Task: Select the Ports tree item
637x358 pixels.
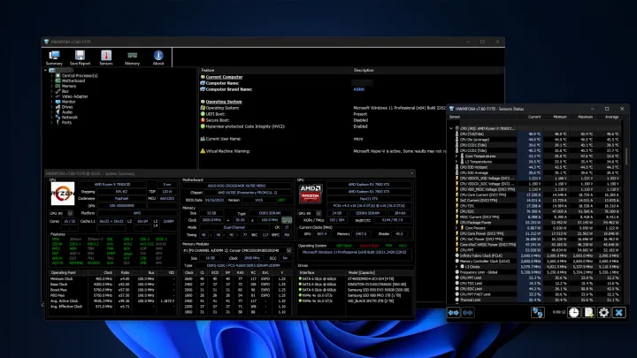Action: pos(66,122)
